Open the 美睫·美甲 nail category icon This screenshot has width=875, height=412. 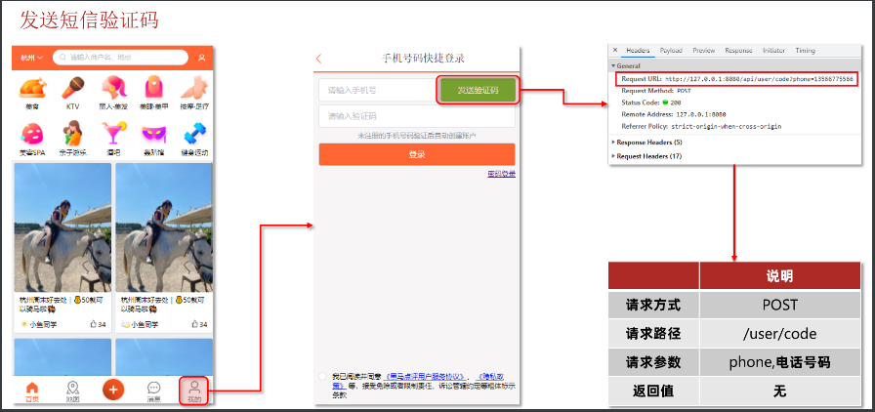click(154, 88)
